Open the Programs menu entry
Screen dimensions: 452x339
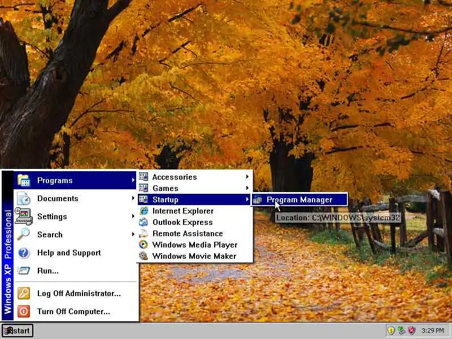75,180
